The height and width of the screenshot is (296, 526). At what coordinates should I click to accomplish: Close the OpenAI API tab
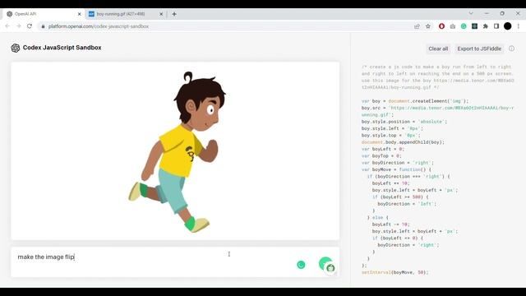tap(80, 14)
